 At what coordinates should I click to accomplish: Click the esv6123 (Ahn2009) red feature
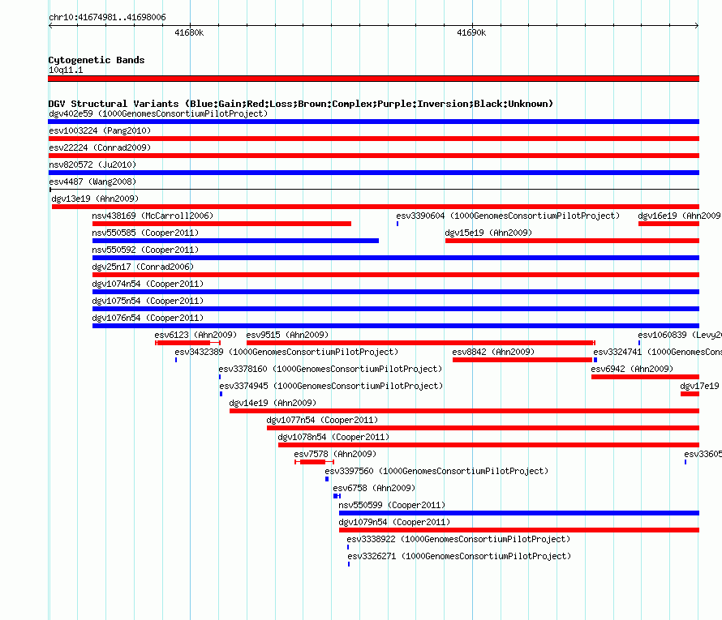tap(188, 343)
